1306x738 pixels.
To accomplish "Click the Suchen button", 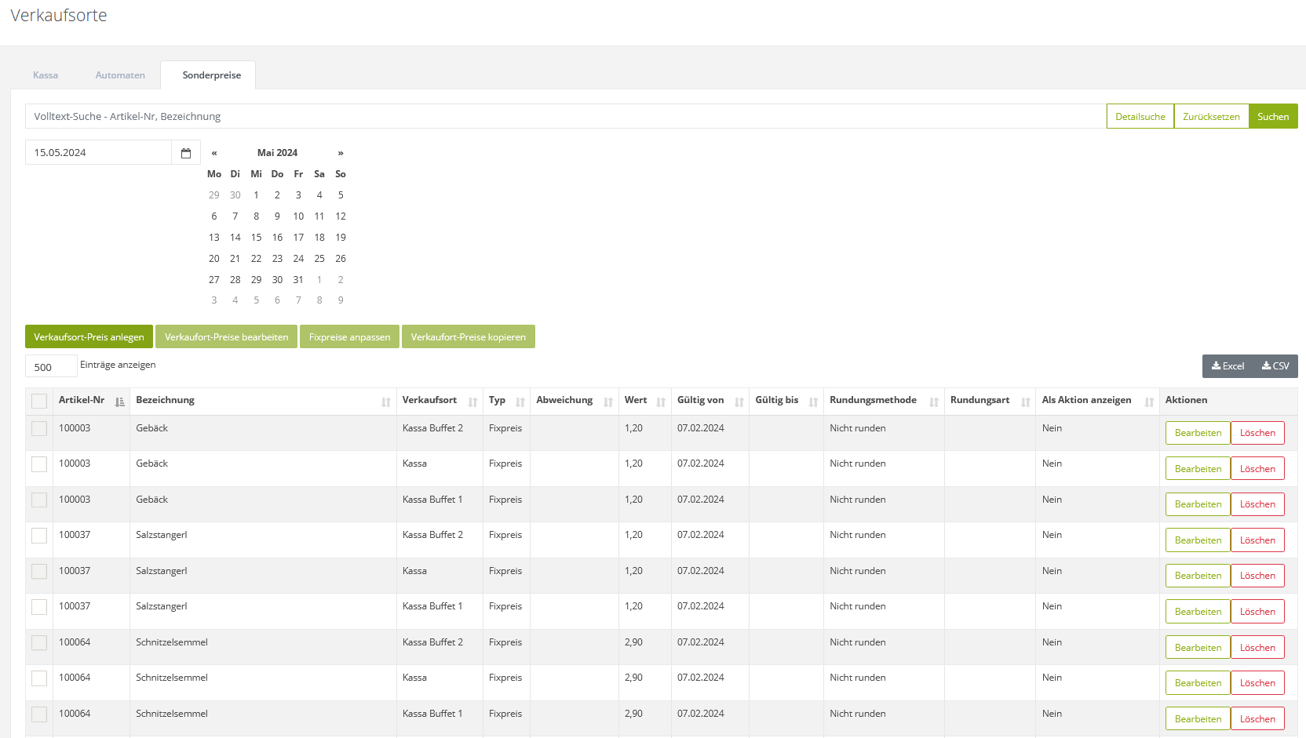I will 1273,116.
